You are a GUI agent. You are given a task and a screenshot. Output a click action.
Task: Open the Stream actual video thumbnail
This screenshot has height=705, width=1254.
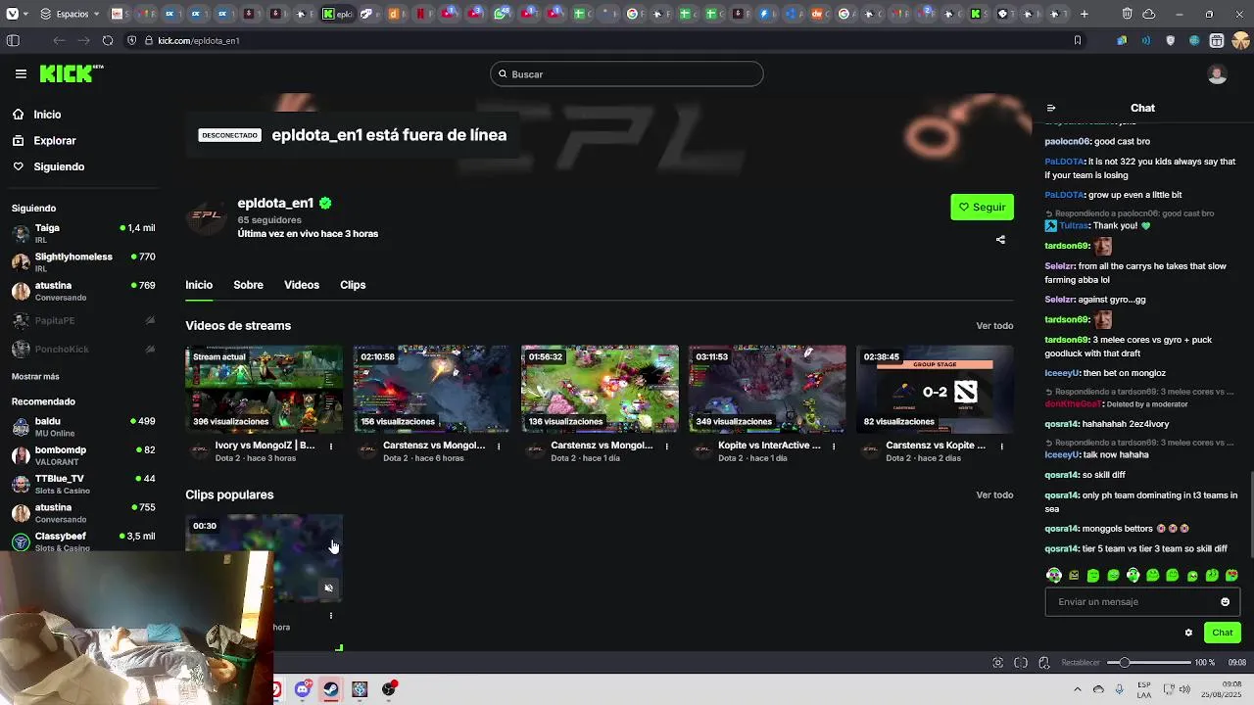click(x=264, y=389)
